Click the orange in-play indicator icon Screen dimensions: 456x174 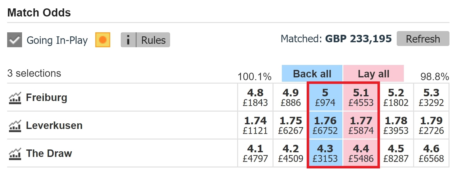[103, 40]
